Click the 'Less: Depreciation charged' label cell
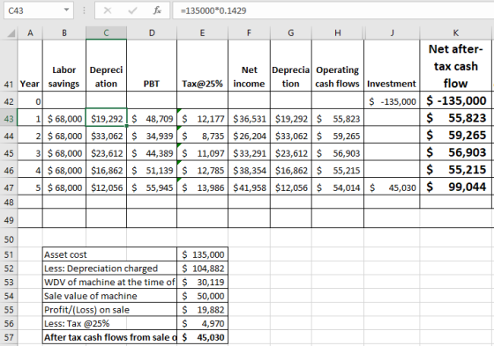The image size is (494, 346). click(x=109, y=268)
